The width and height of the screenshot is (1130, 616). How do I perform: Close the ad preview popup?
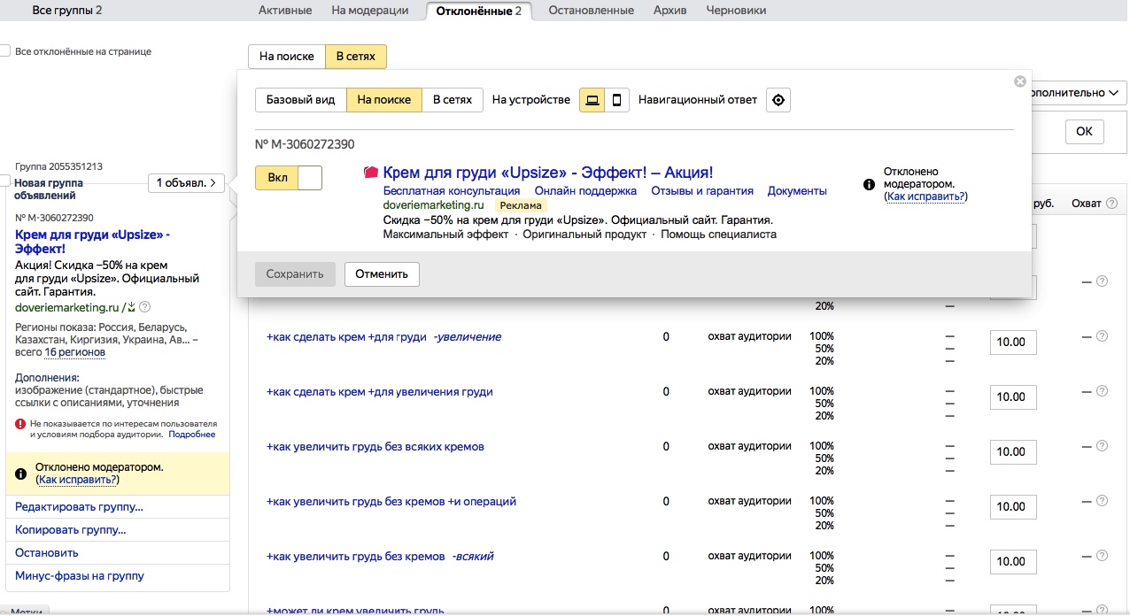(x=1020, y=81)
